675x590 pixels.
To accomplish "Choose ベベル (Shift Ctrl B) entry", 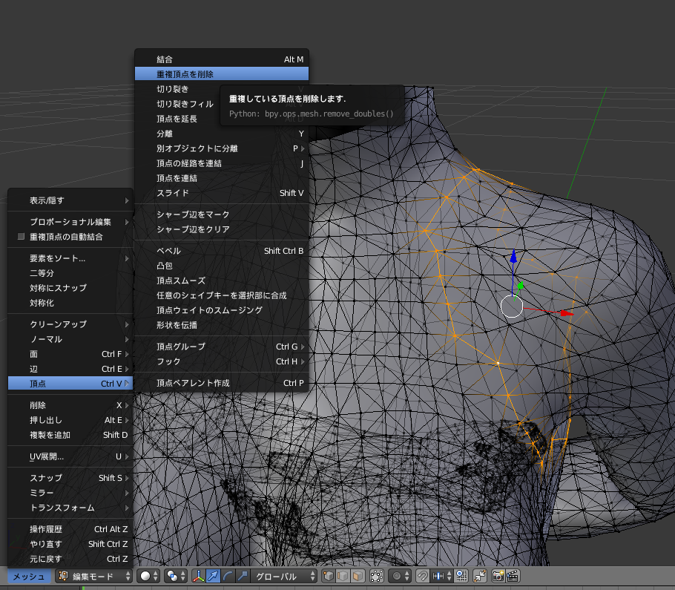I will (x=222, y=251).
